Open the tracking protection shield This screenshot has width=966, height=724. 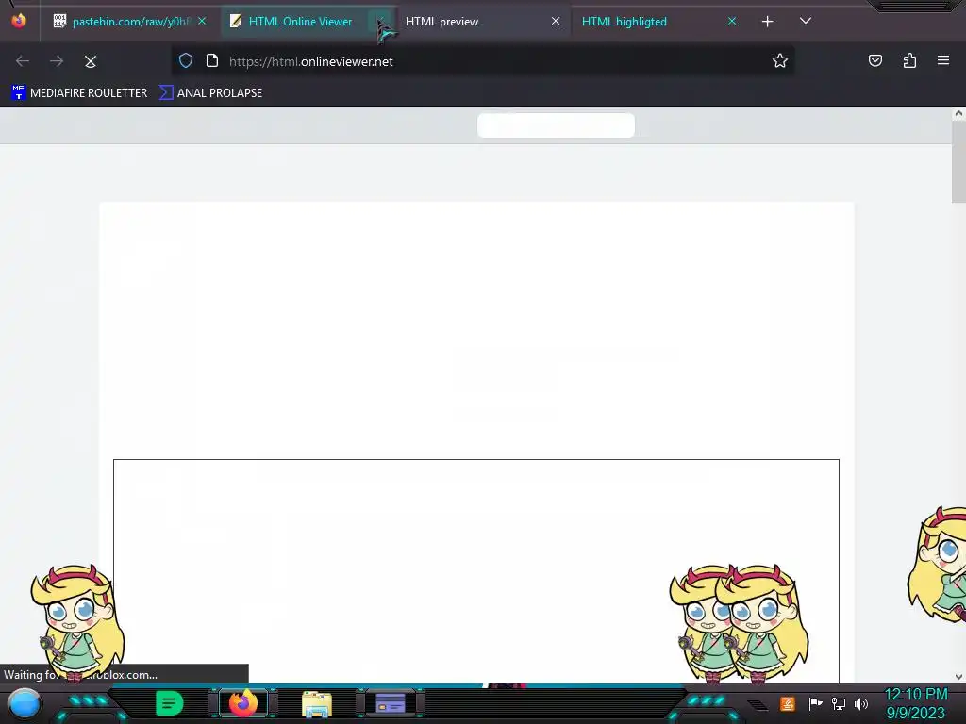(186, 61)
